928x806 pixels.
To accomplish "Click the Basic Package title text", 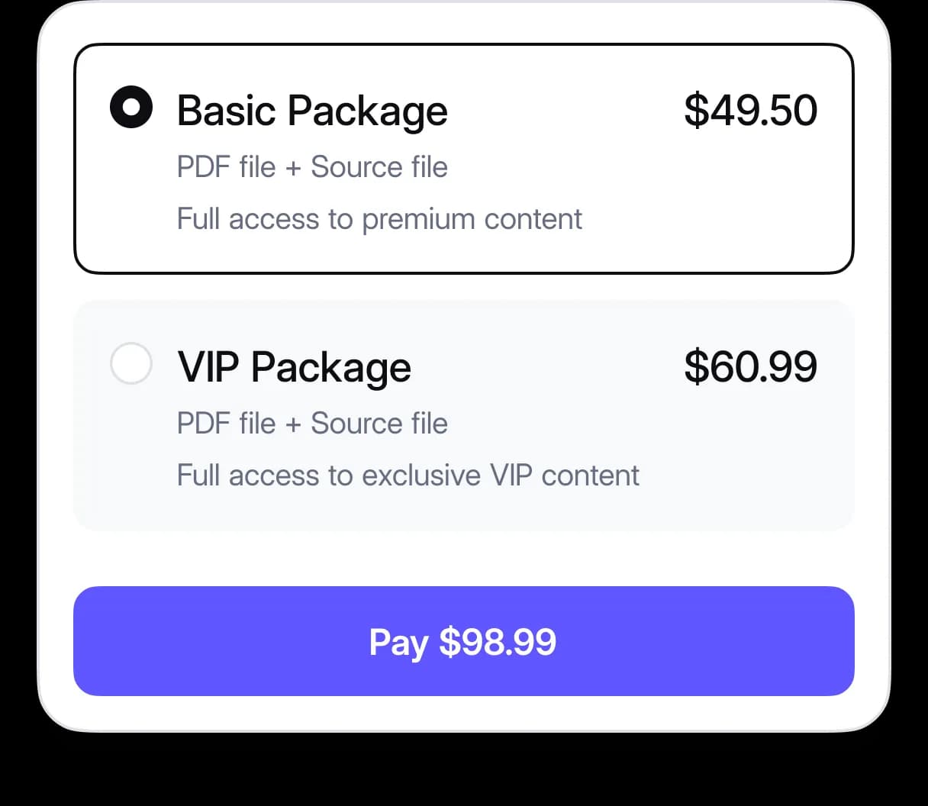I will coord(312,111).
